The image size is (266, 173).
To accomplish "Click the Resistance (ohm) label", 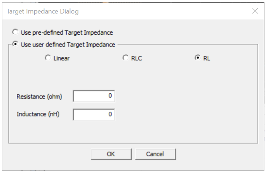I will click(39, 96).
